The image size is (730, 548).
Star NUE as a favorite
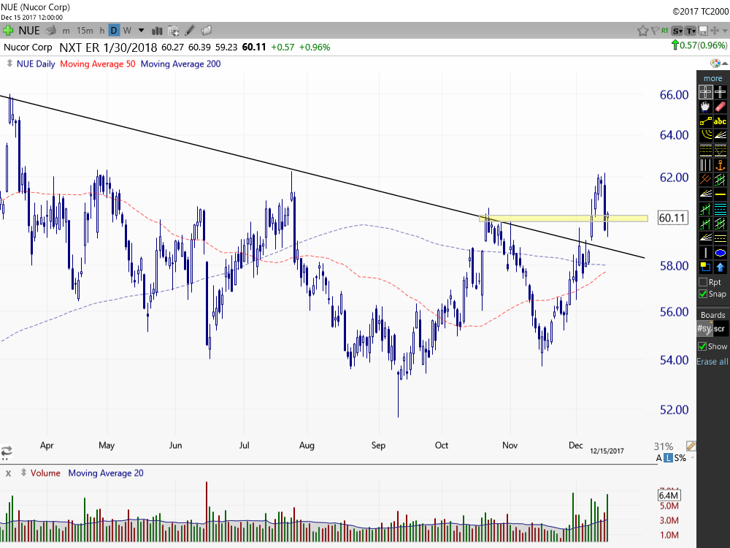coord(643,31)
